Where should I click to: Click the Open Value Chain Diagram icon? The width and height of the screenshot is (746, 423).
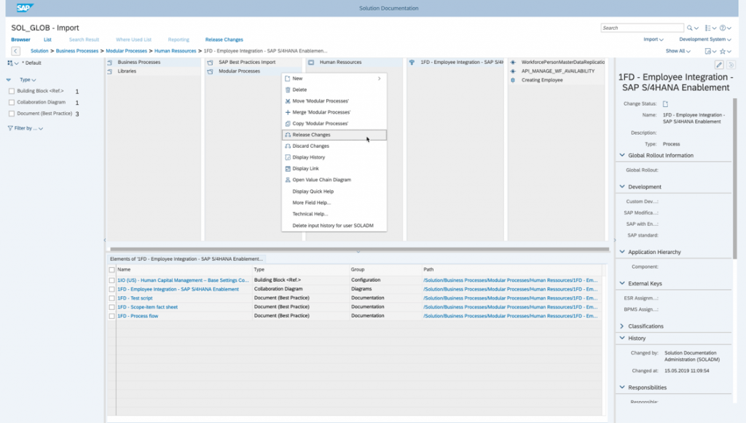[x=287, y=180]
